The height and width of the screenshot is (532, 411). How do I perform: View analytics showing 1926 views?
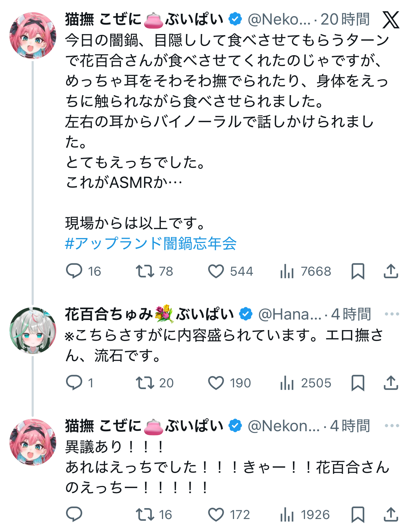tap(287, 515)
